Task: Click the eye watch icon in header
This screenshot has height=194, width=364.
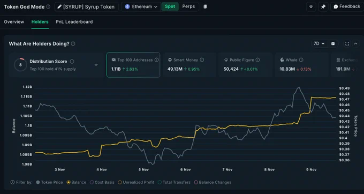Action: click(x=311, y=7)
